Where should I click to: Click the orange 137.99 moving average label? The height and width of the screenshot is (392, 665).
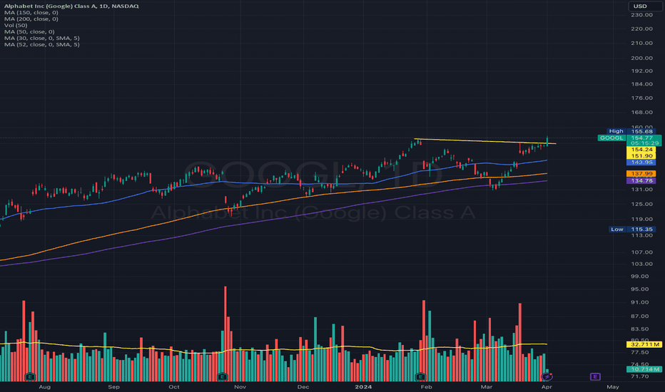pos(641,174)
